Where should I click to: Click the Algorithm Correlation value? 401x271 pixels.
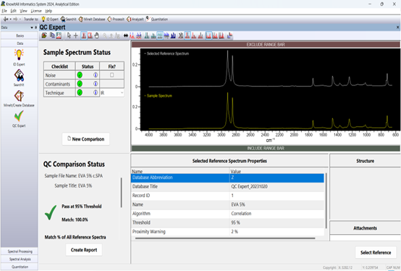241,214
